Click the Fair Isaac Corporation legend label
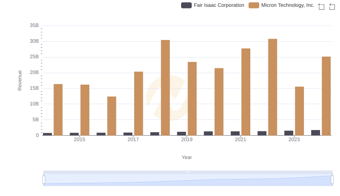Screen dimensions: 340x196 [x=219, y=5]
